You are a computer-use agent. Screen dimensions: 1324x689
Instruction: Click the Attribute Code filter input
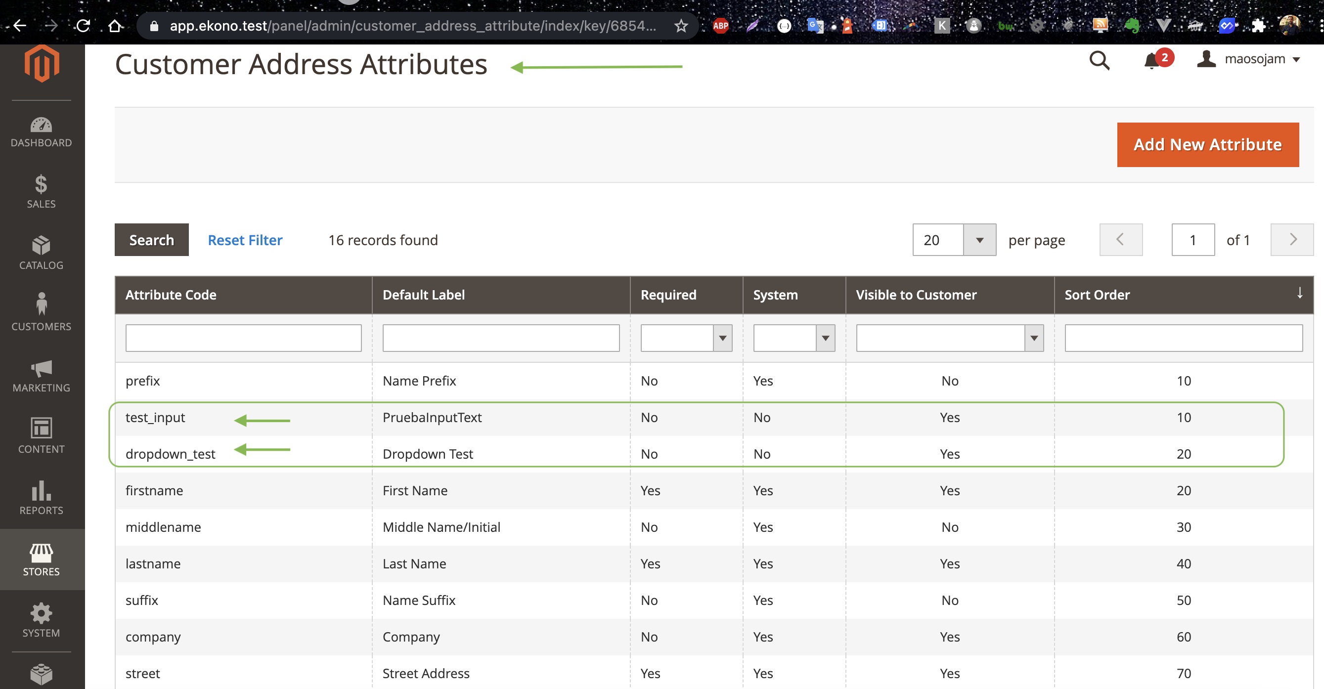243,338
